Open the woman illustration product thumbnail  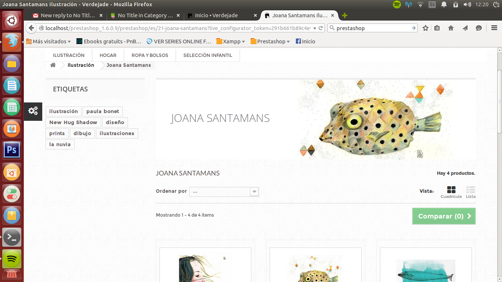tap(205, 265)
